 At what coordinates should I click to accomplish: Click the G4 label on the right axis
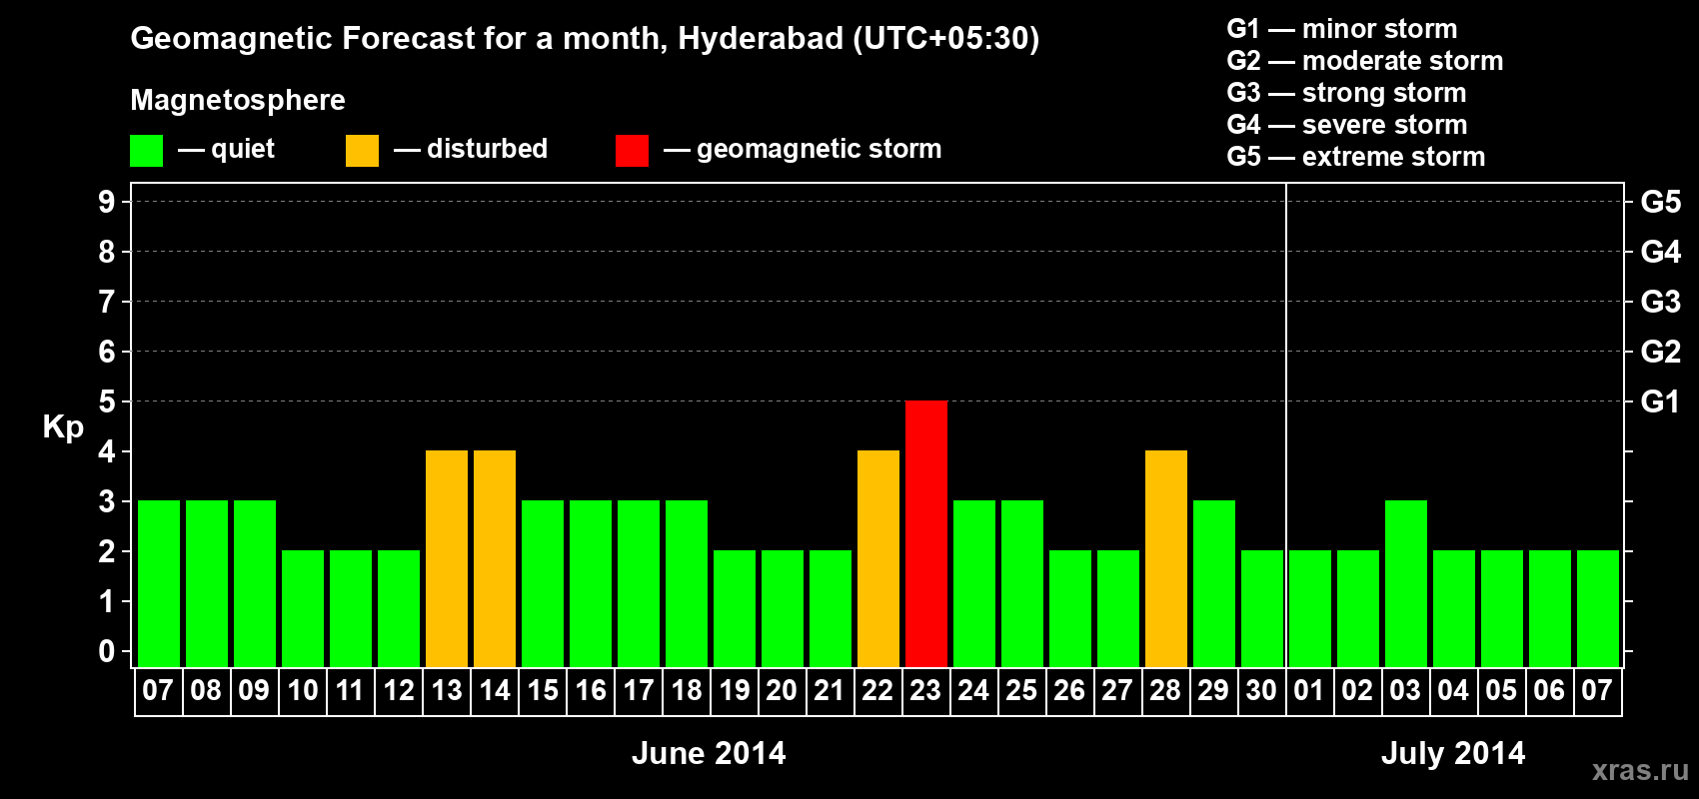tap(1660, 252)
